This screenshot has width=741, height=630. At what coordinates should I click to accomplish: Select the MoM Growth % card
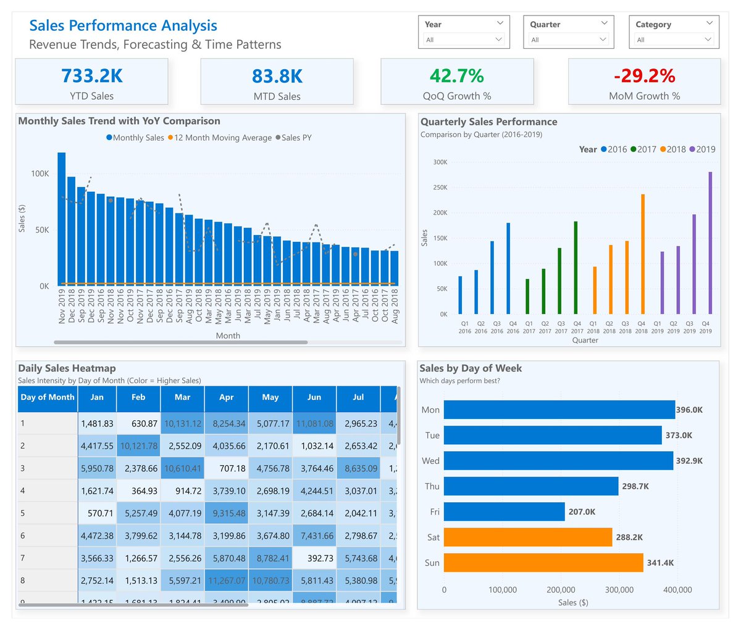644,82
